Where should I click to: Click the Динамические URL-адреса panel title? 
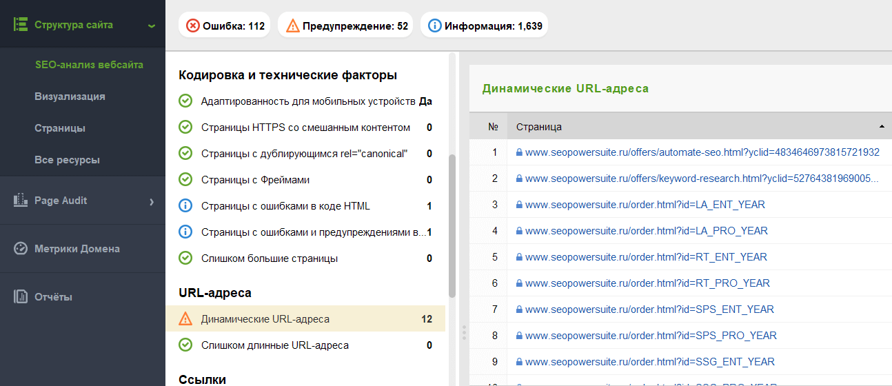(565, 89)
